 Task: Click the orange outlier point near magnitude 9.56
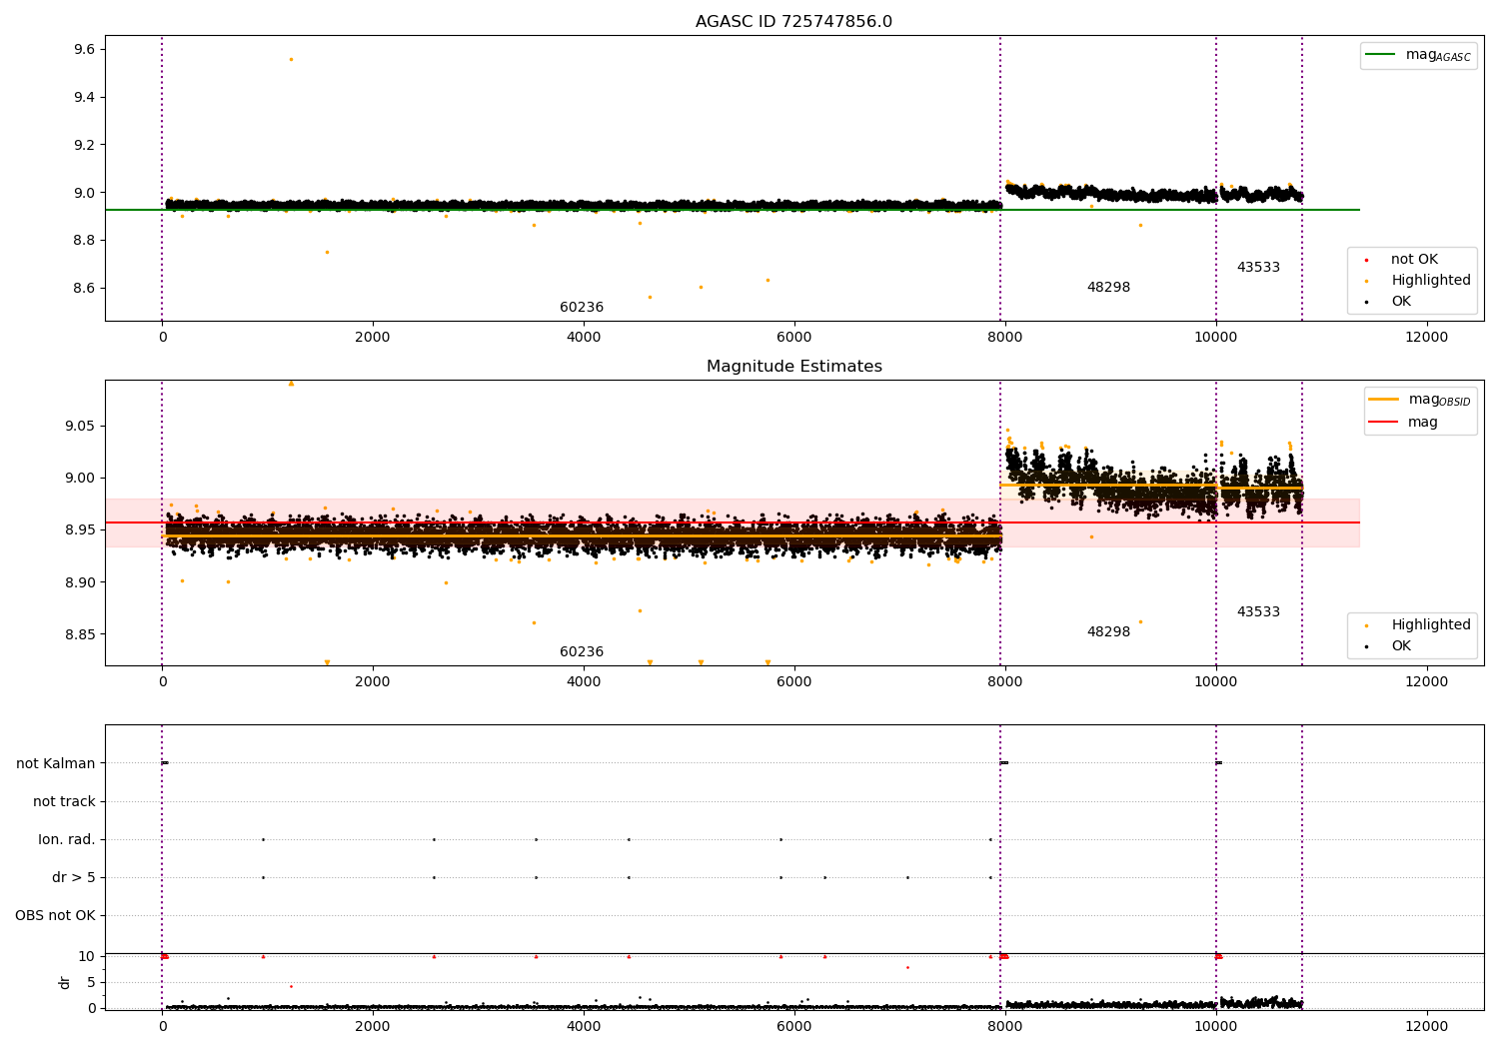(291, 59)
